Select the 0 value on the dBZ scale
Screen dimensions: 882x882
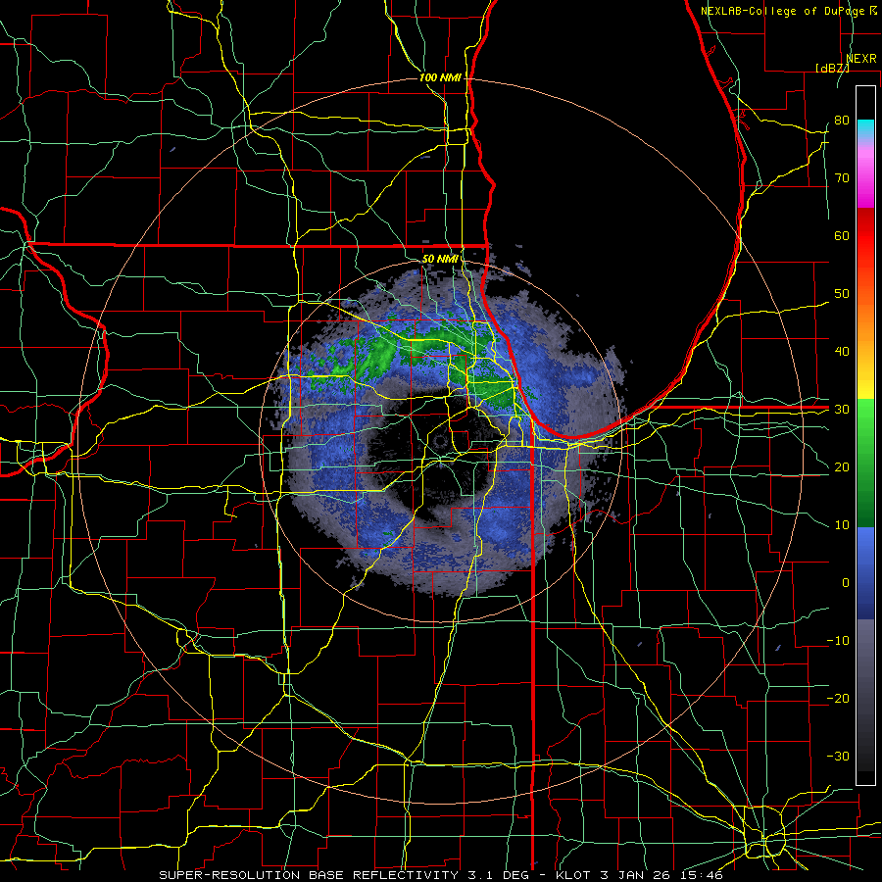coord(846,583)
